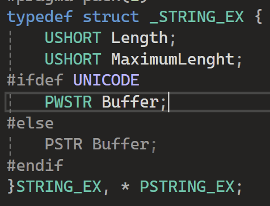Click the #else directive
Image resolution: width=270 pixels, height=206 pixels.
click(30, 123)
